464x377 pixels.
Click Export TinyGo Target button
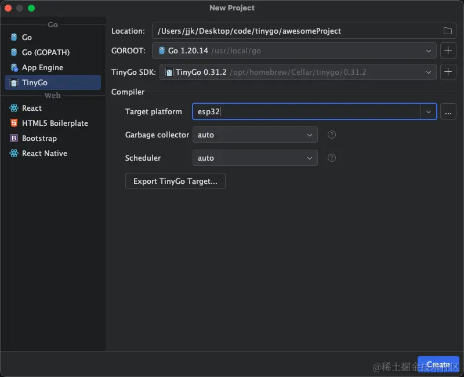tap(175, 181)
